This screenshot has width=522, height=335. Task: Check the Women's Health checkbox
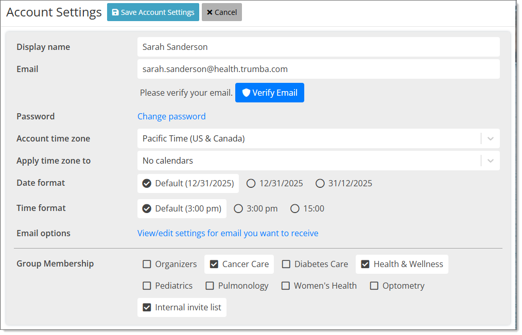coord(286,286)
